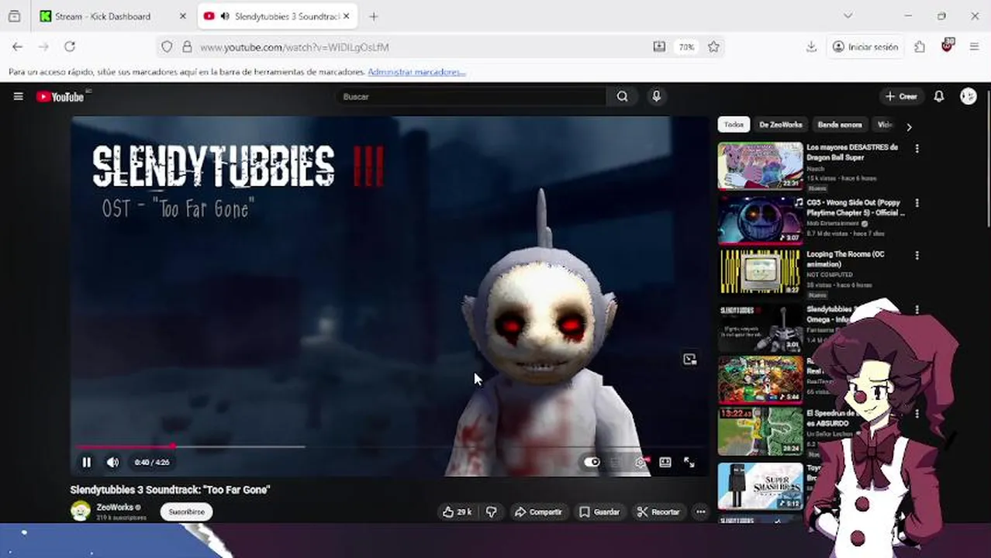Open options for Looping The Rooms video
This screenshot has height=558, width=991.
point(917,256)
